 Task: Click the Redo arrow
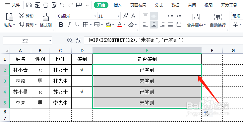(x=71, y=5)
